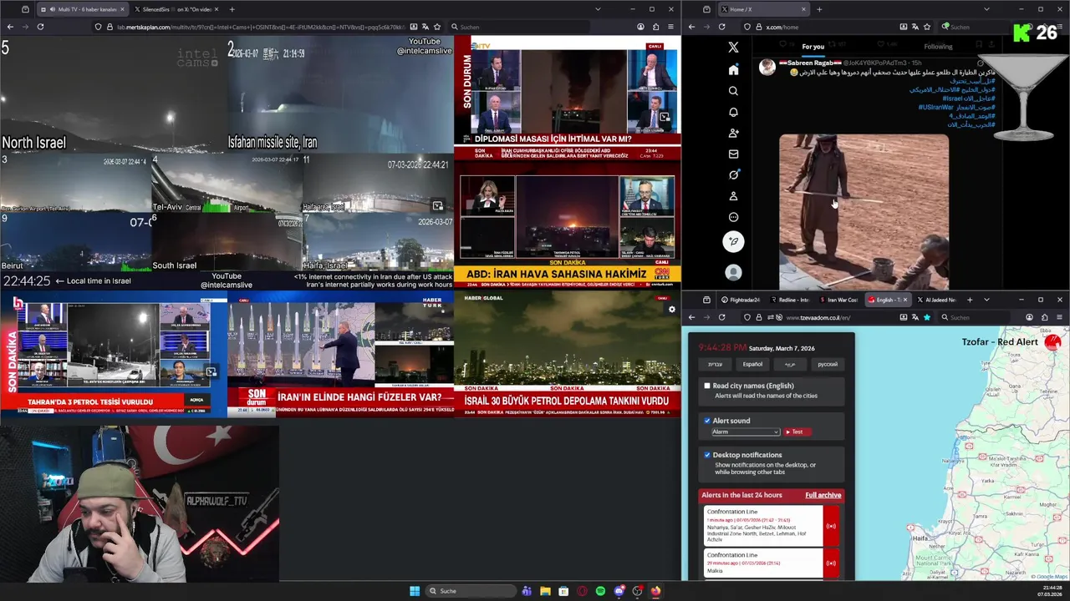This screenshot has height=601, width=1070.
Task: Open Firefox from the taskbar
Action: (x=655, y=591)
